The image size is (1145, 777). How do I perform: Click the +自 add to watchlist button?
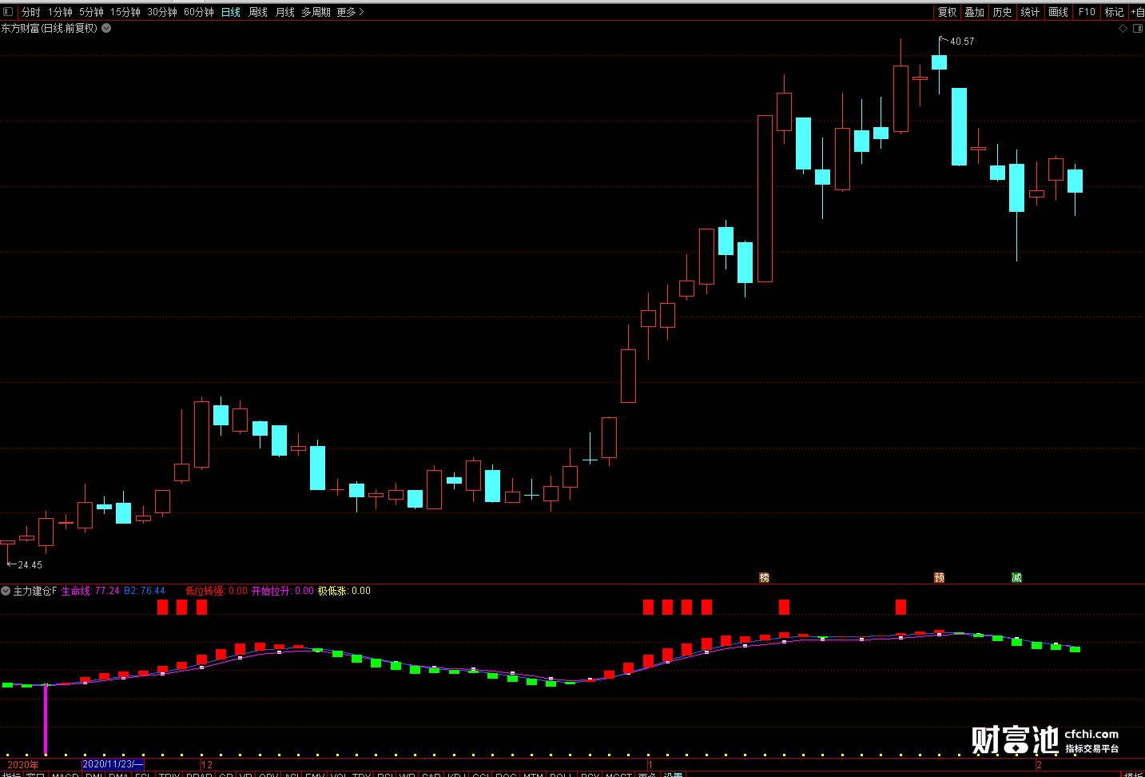click(x=1137, y=12)
